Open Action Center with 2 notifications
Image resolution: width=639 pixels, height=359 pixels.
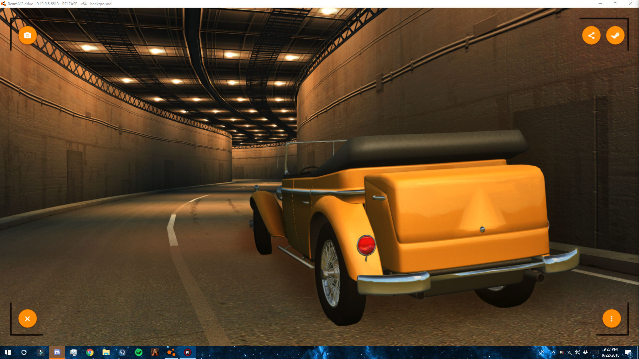(x=628, y=352)
